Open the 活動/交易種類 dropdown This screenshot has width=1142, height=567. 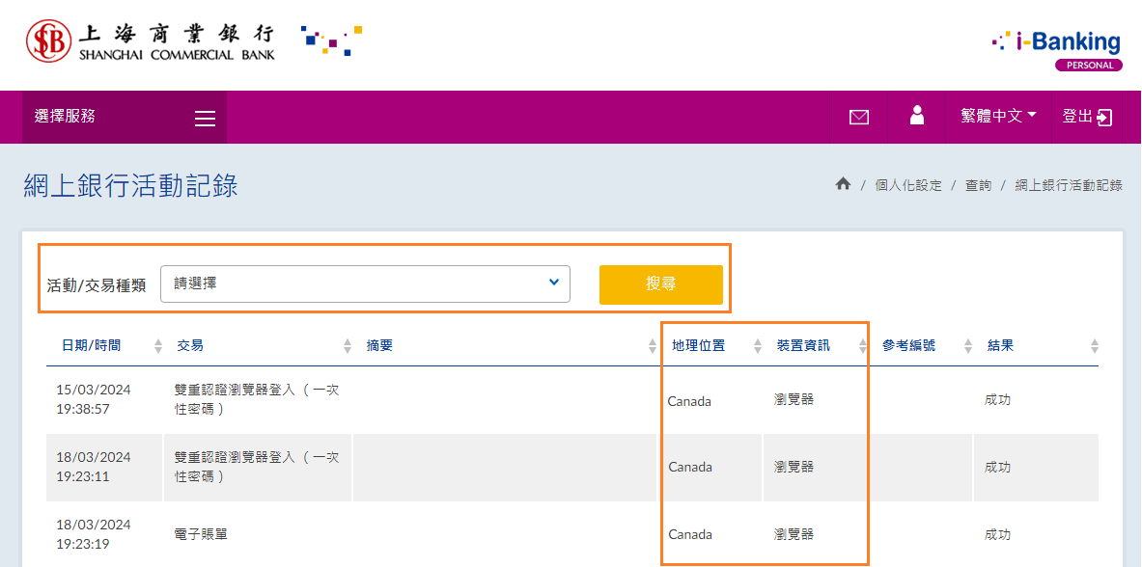365,283
